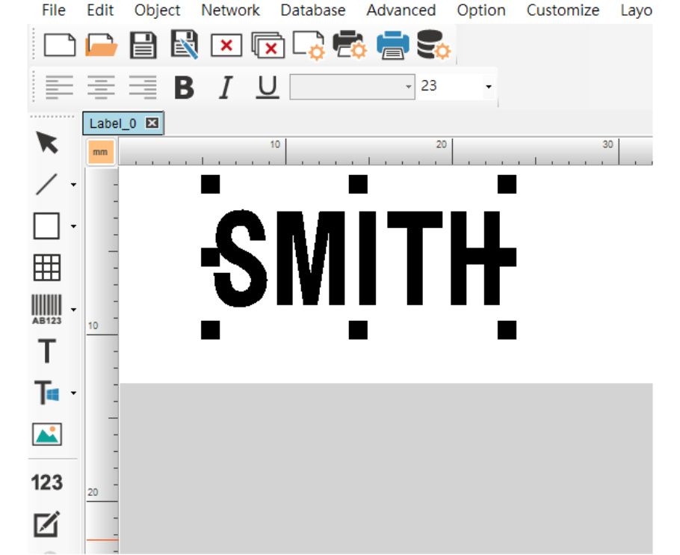
Task: Choose the 123 serial number tool
Action: point(46,482)
